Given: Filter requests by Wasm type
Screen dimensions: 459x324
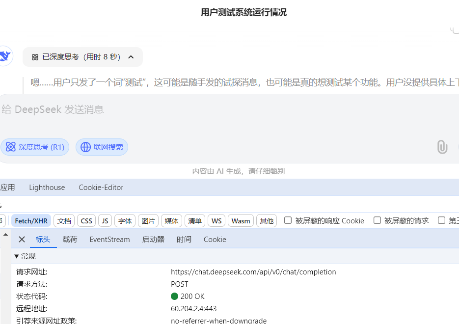Looking at the screenshot, I should (x=241, y=221).
